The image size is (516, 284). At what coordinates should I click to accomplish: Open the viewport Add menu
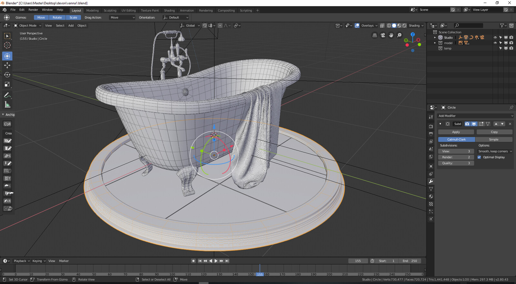(x=71, y=26)
